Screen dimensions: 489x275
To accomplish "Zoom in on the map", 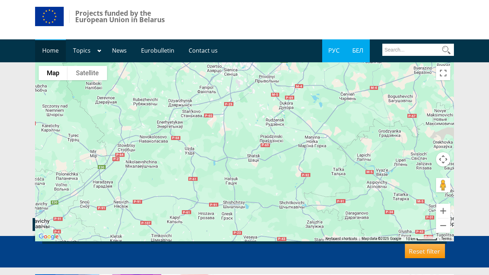I will [443, 211].
